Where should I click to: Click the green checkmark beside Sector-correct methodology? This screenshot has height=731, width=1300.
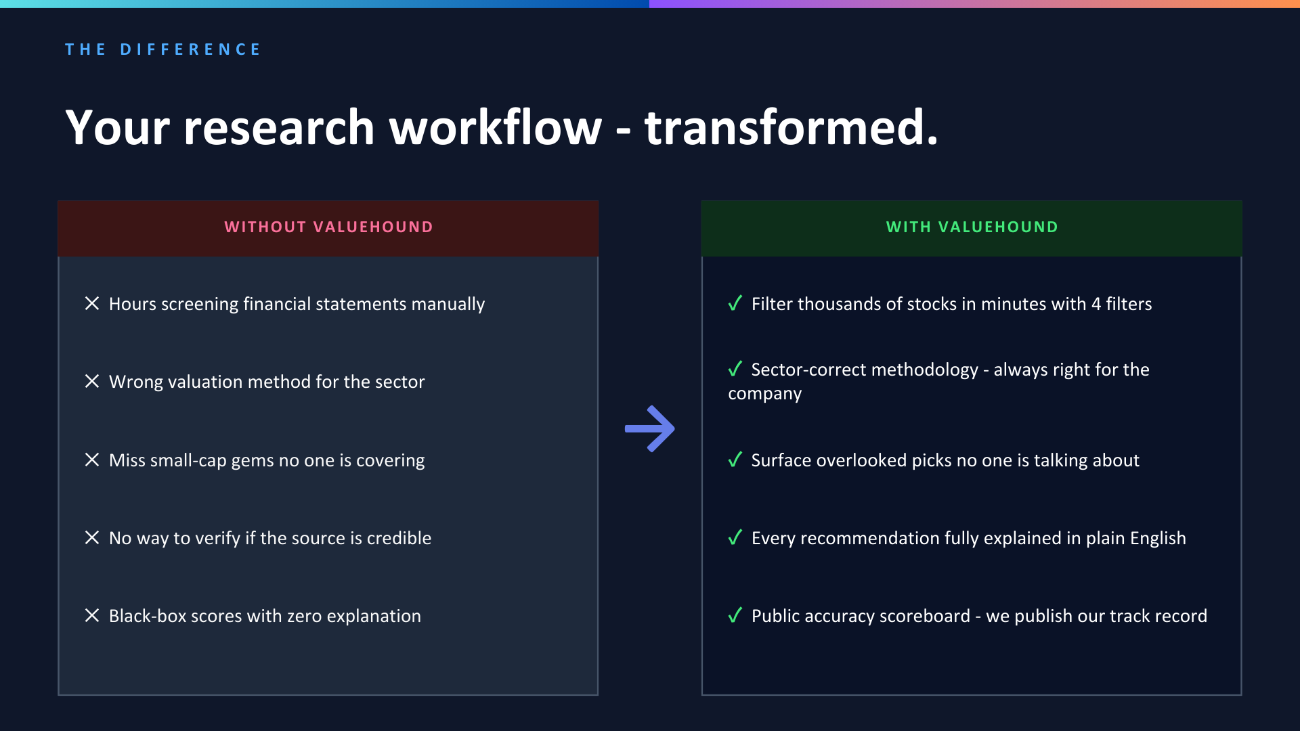coord(735,369)
